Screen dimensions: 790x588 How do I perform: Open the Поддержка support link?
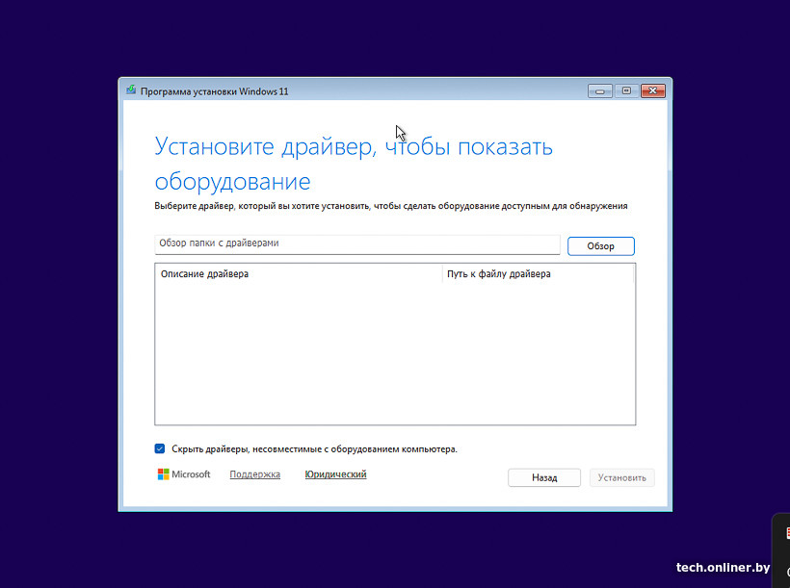255,474
